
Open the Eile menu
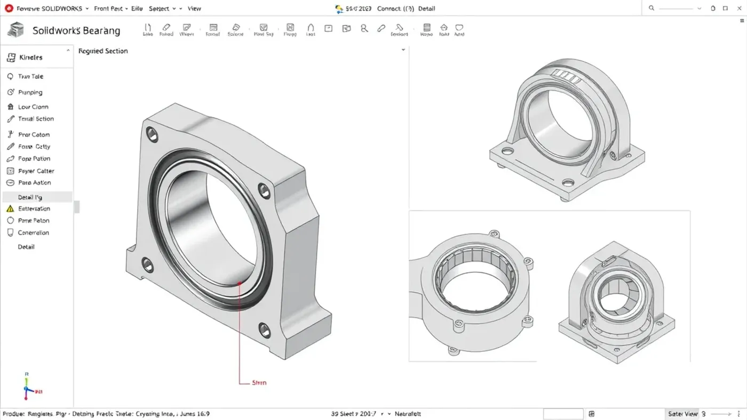[137, 9]
